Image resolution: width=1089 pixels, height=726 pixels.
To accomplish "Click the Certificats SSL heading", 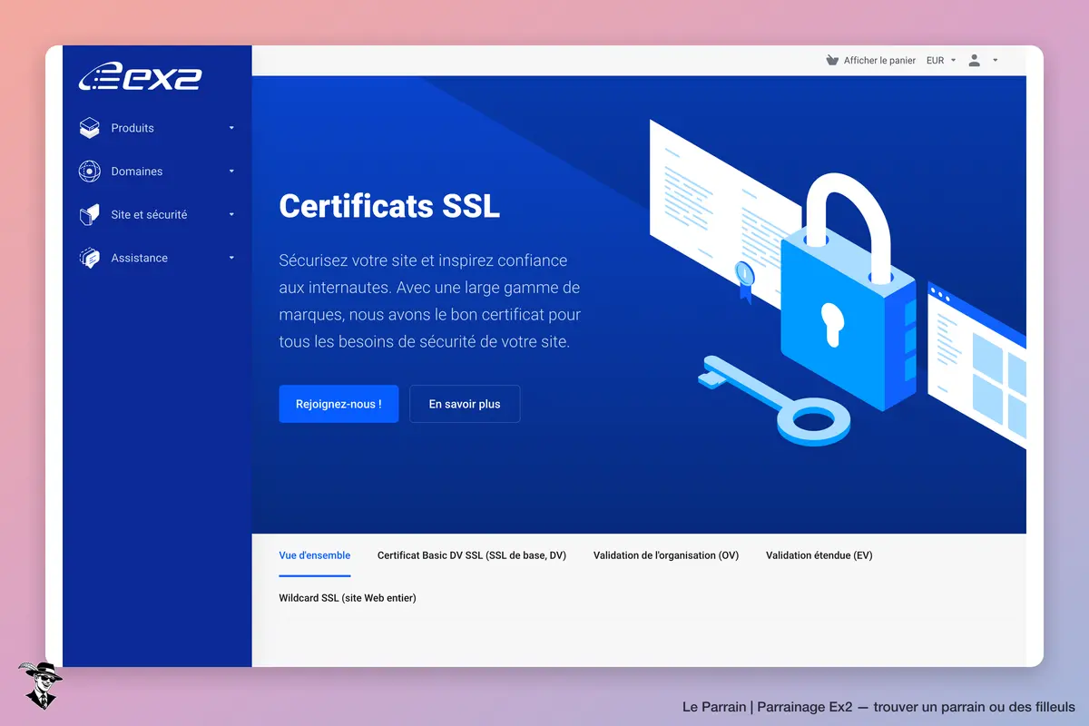I will point(389,206).
